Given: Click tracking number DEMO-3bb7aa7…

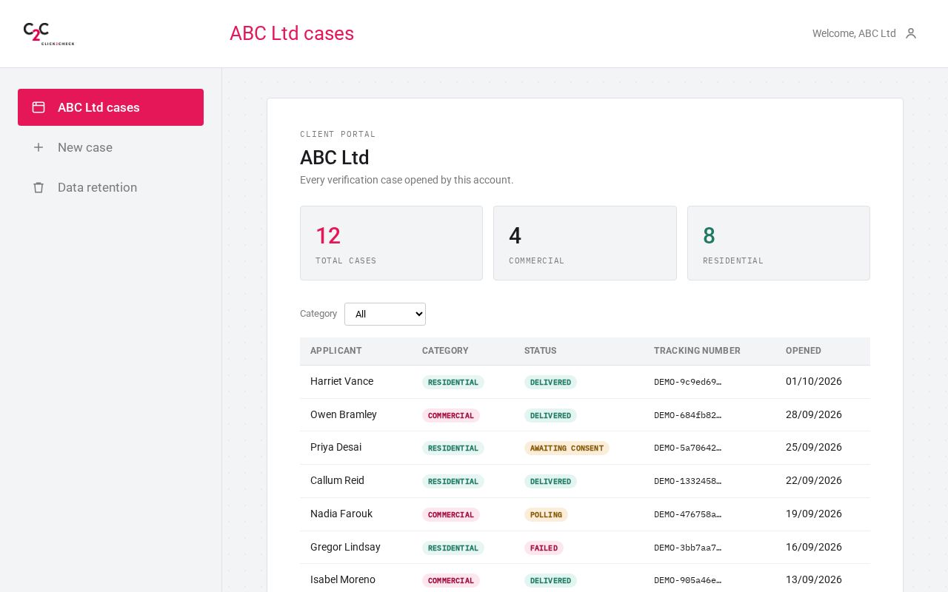Looking at the screenshot, I should pyautogui.click(x=687, y=548).
